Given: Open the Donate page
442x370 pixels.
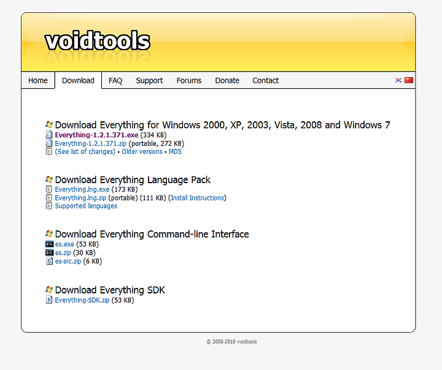Looking at the screenshot, I should coord(227,81).
